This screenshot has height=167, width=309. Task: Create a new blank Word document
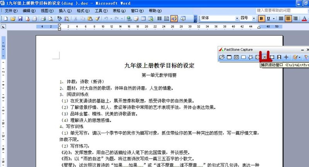pos(6,18)
